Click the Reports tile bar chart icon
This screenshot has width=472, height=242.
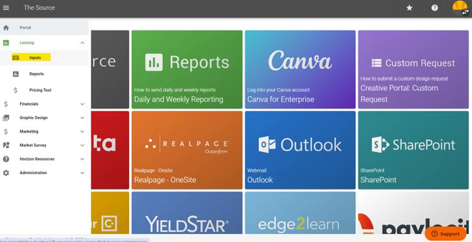click(x=154, y=62)
